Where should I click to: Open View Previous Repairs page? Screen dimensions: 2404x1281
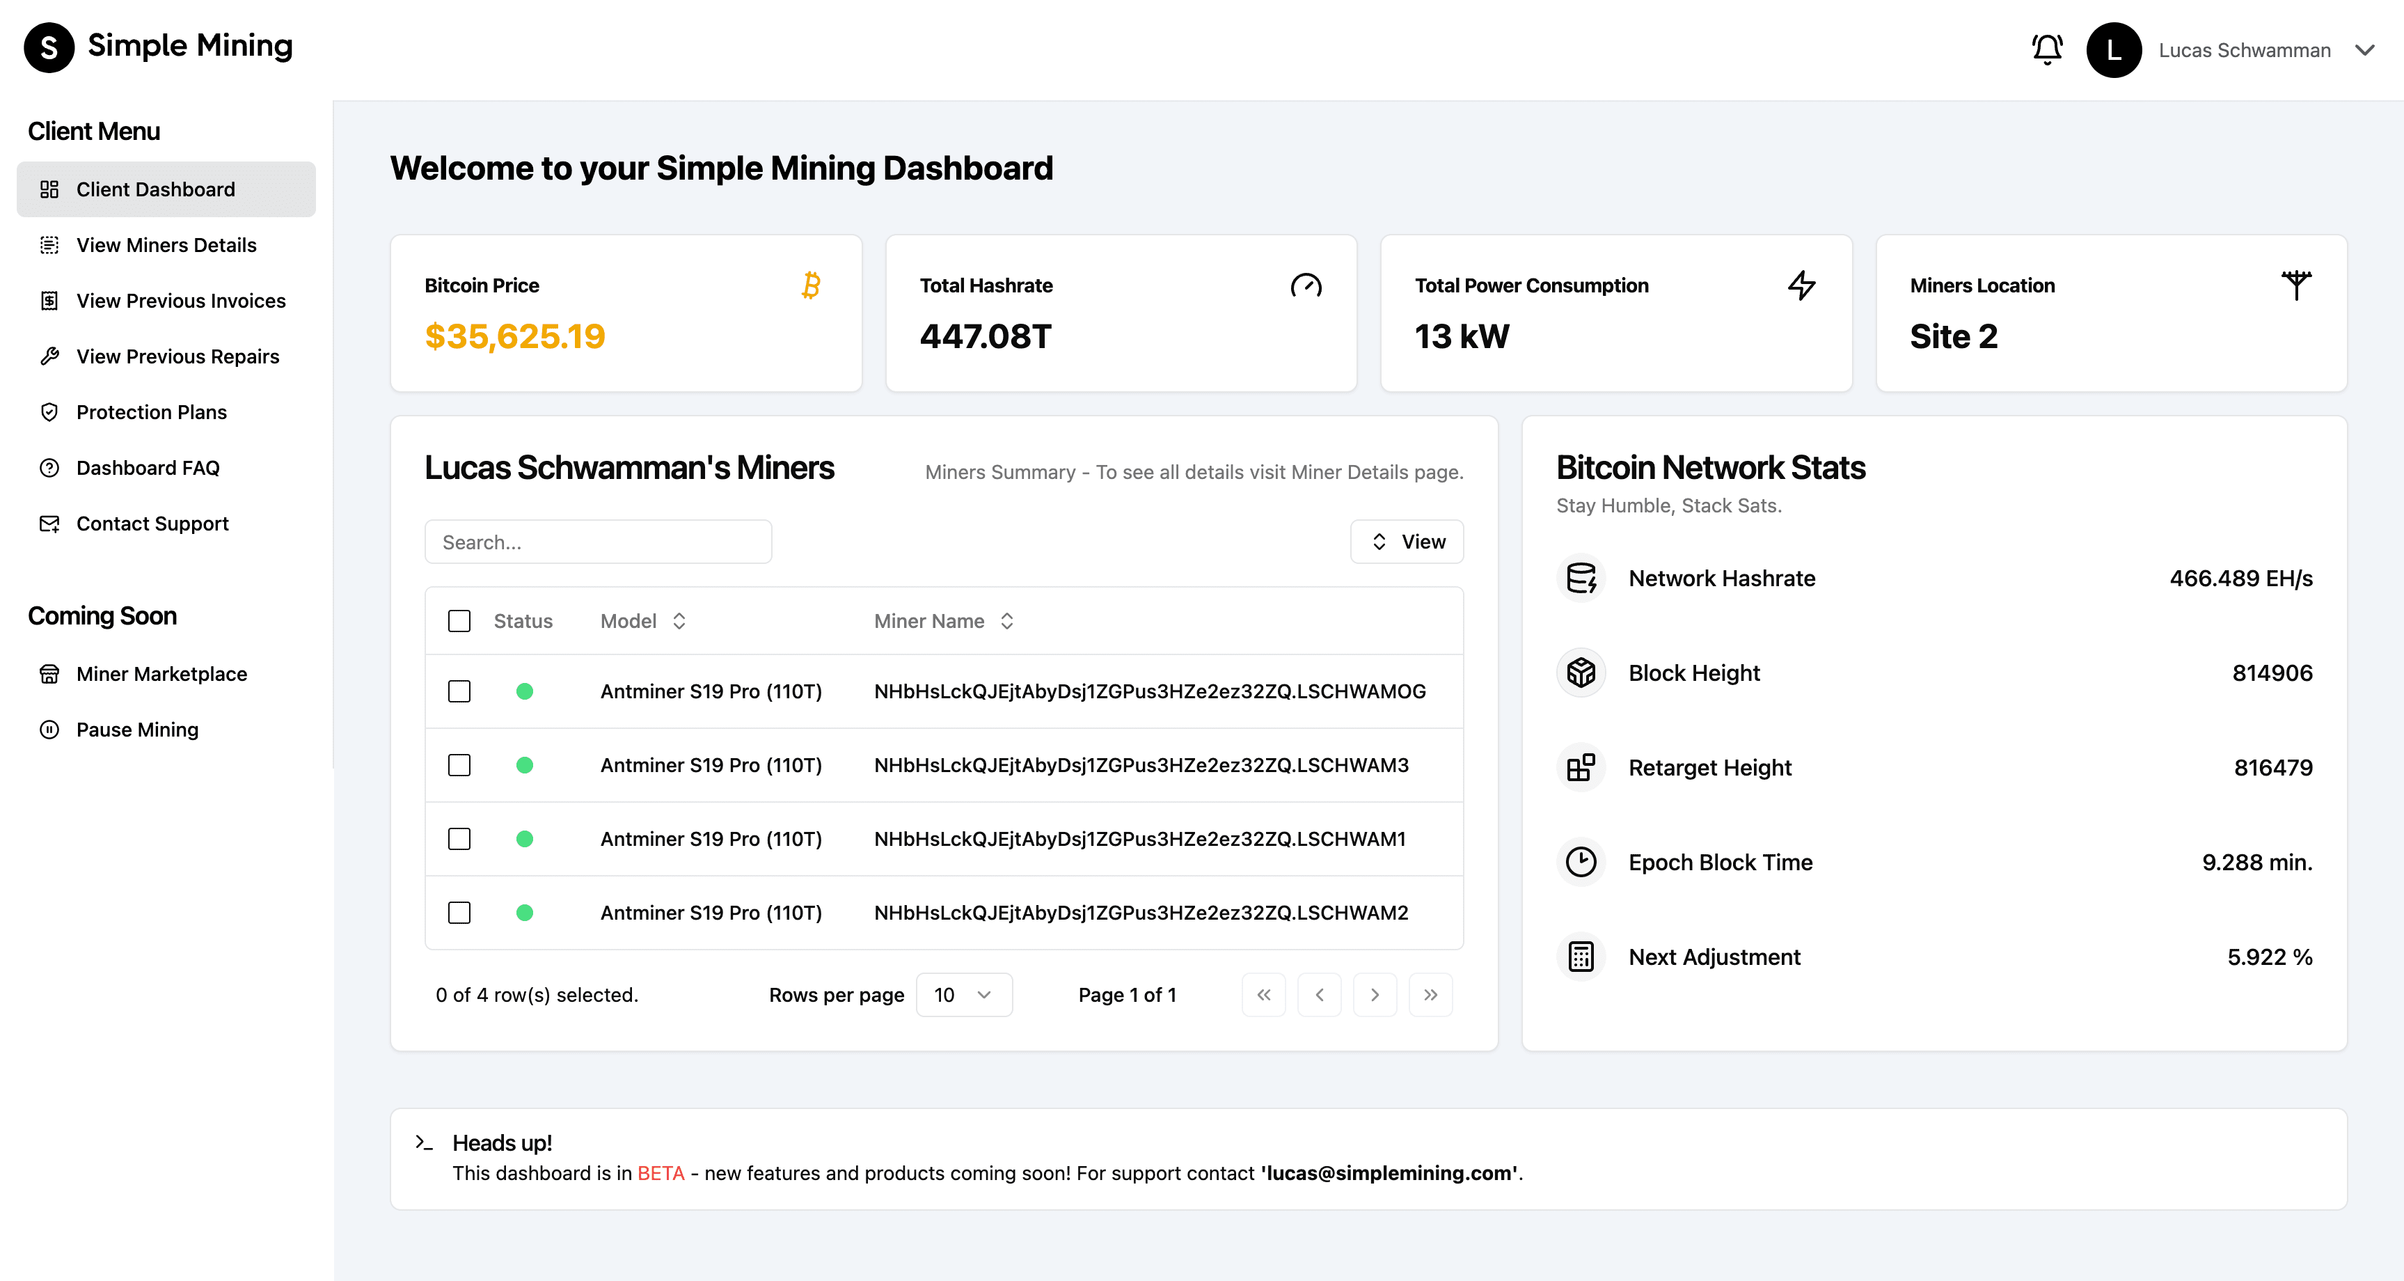166,356
